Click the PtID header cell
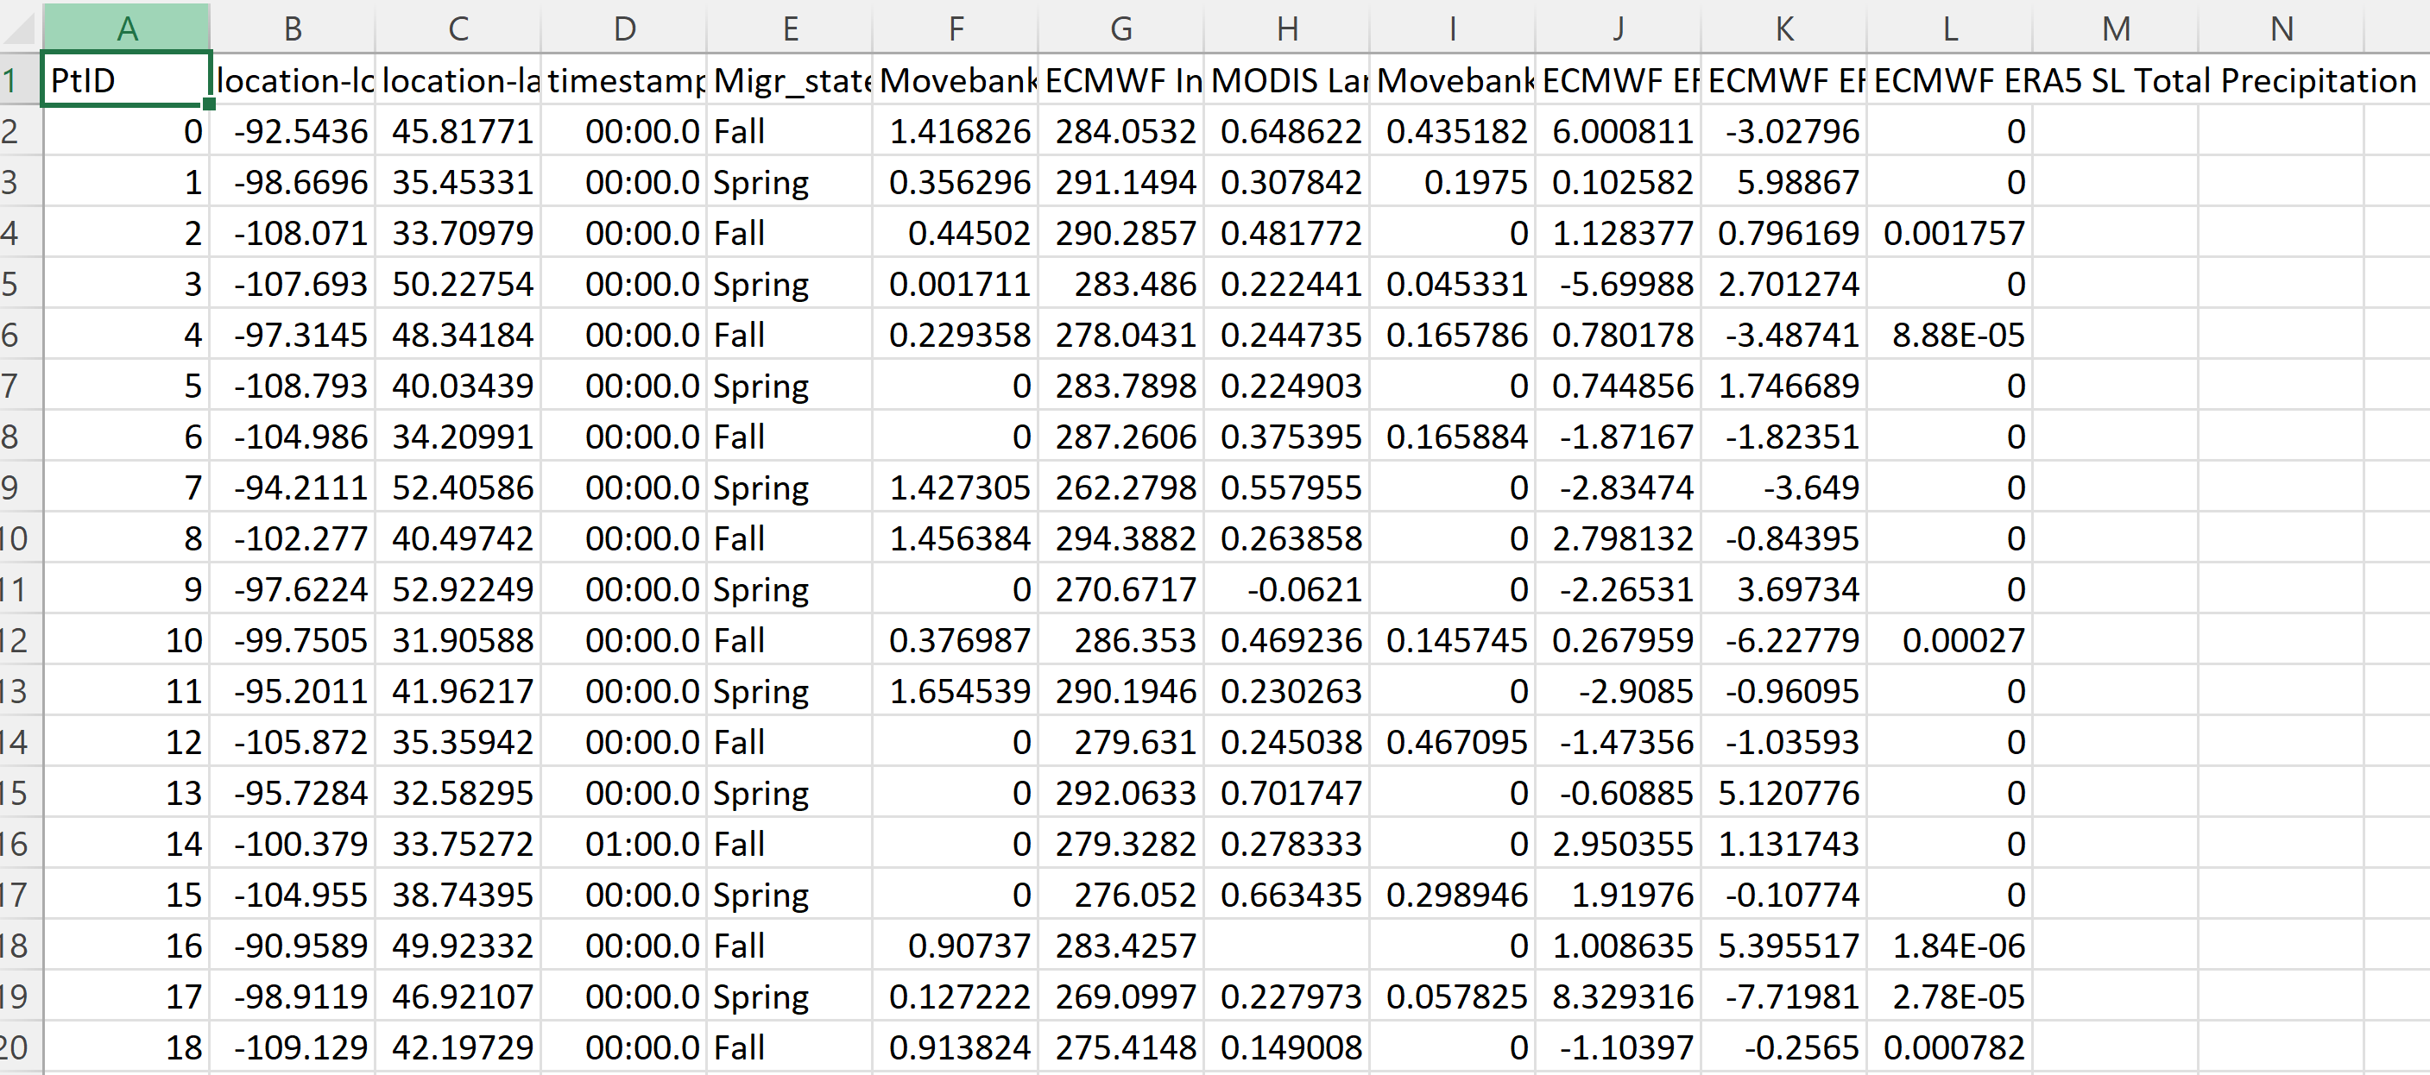2430x1075 pixels. point(126,80)
